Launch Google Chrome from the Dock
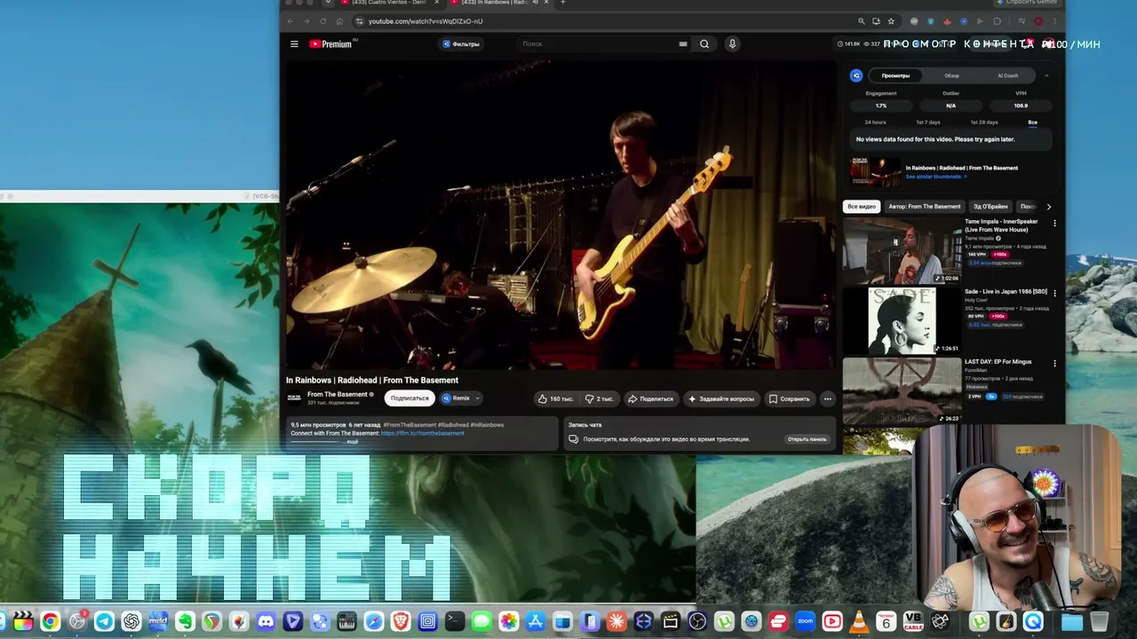This screenshot has height=639, width=1137. pos(50,621)
